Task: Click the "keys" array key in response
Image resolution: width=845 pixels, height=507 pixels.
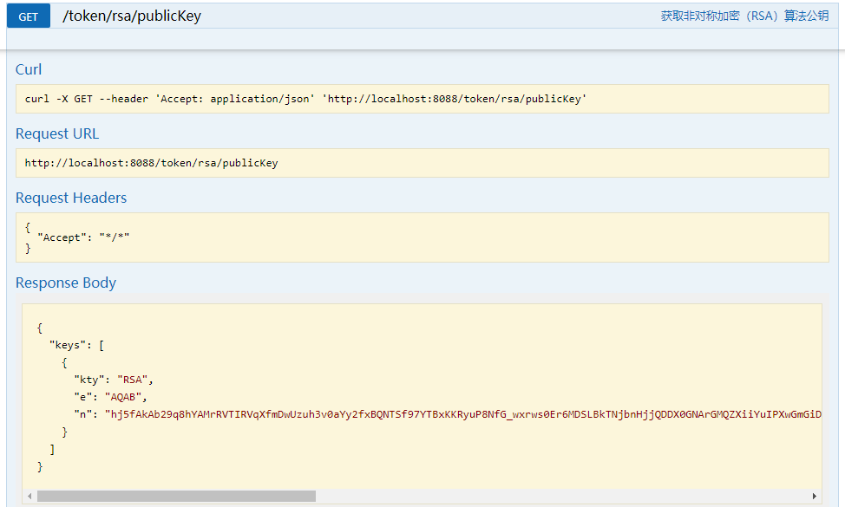Action: tap(68, 345)
